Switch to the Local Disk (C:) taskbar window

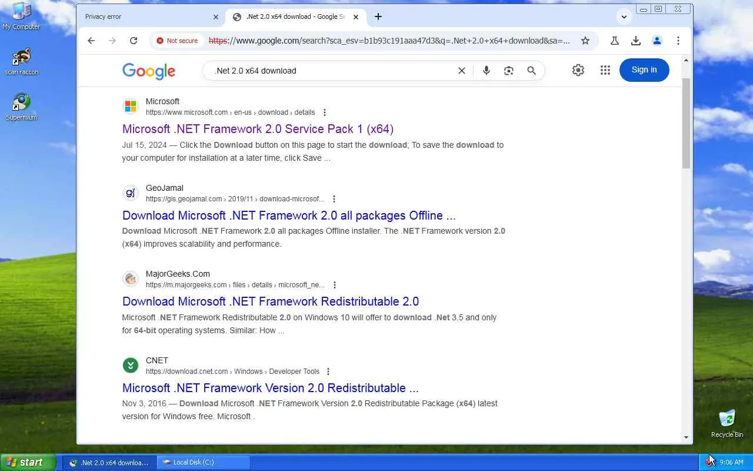tap(204, 462)
